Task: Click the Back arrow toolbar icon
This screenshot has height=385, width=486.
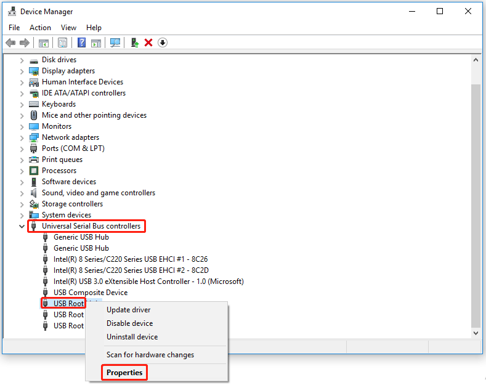Action: 10,43
